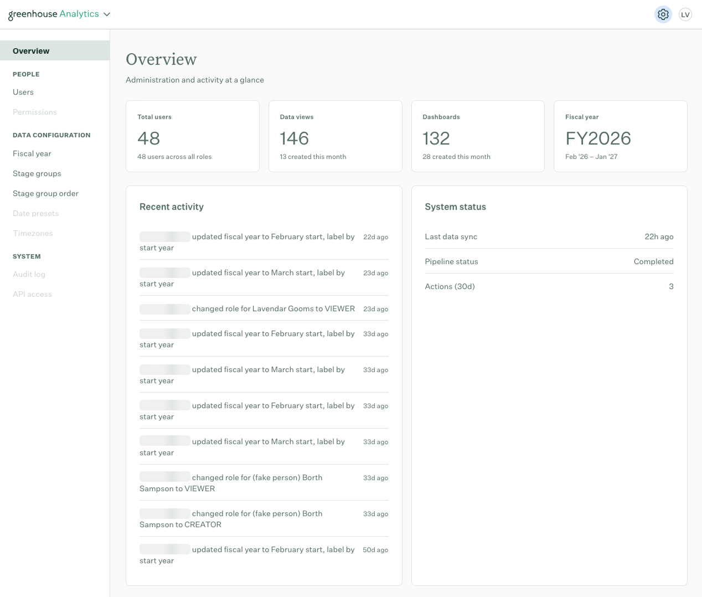Click the Last data sync row
Viewport: 702px width, 597px height.
click(549, 236)
